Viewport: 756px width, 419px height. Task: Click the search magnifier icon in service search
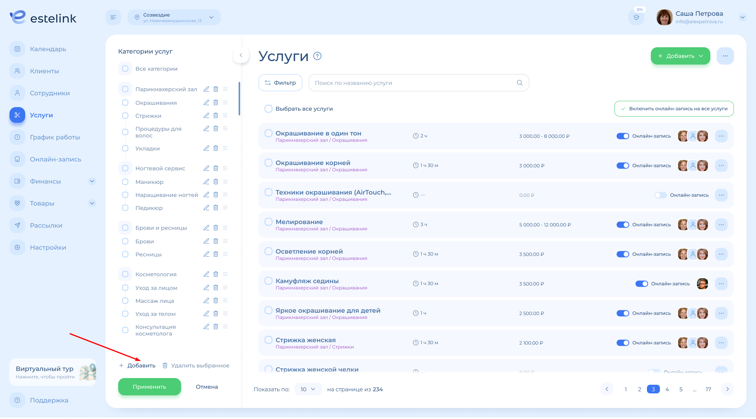(520, 83)
